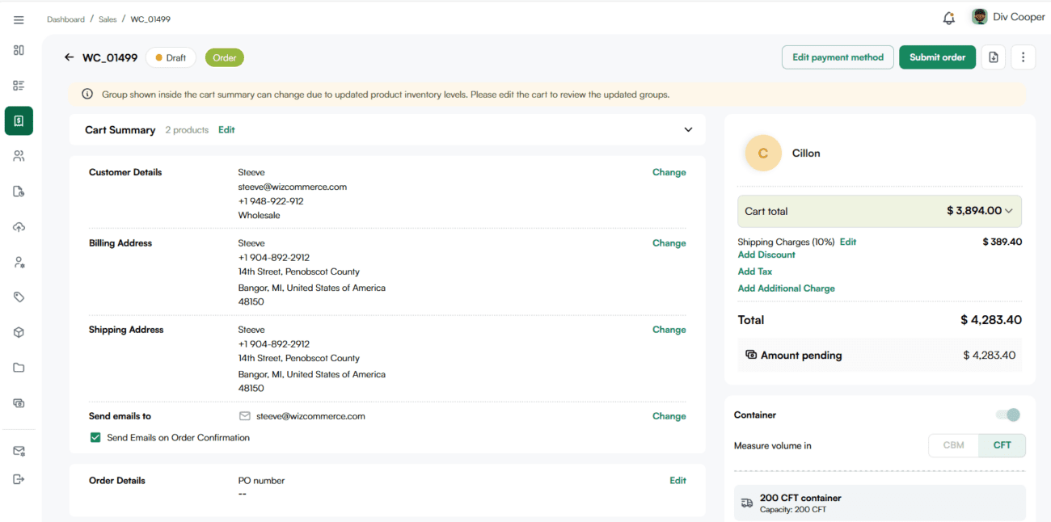Viewport: 1051px width, 522px height.
Task: Open the folder icon in sidebar
Action: click(x=19, y=368)
